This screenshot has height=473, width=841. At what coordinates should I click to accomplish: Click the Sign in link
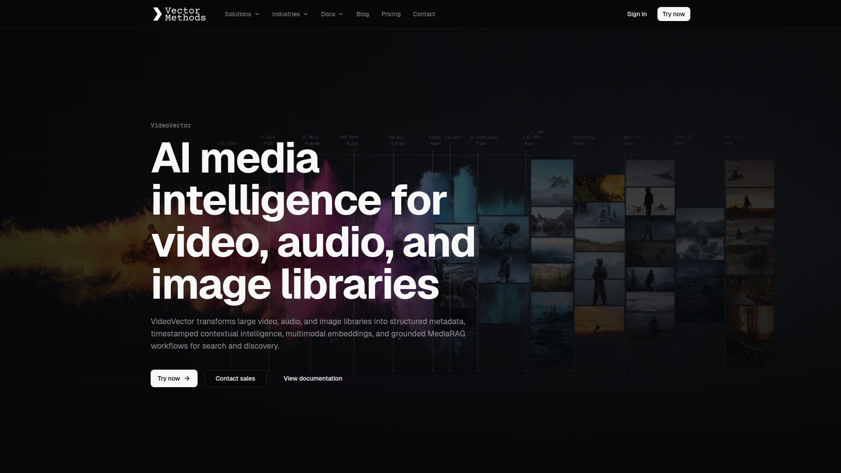coord(637,14)
